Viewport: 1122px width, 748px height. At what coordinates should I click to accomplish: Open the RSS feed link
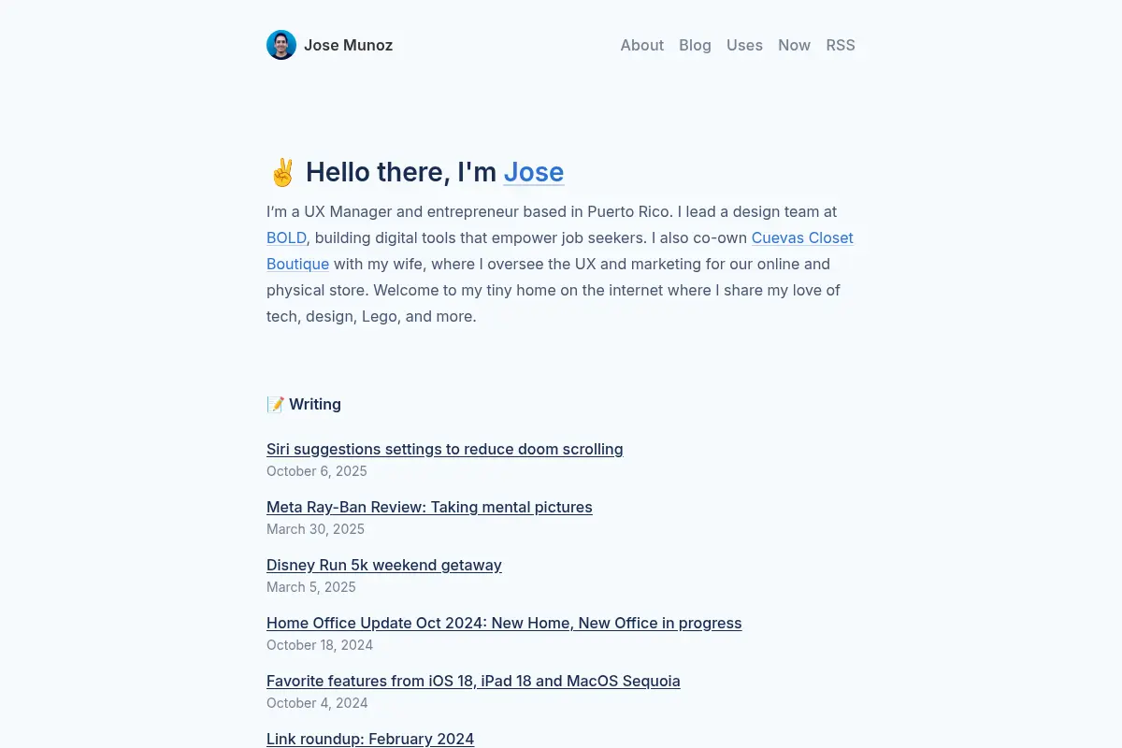(841, 45)
